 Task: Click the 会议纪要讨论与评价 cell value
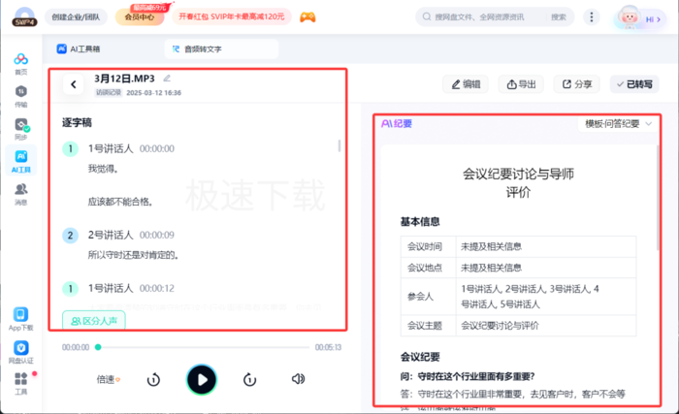[500, 326]
